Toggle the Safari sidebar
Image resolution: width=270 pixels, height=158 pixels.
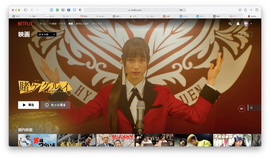(x=26, y=10)
